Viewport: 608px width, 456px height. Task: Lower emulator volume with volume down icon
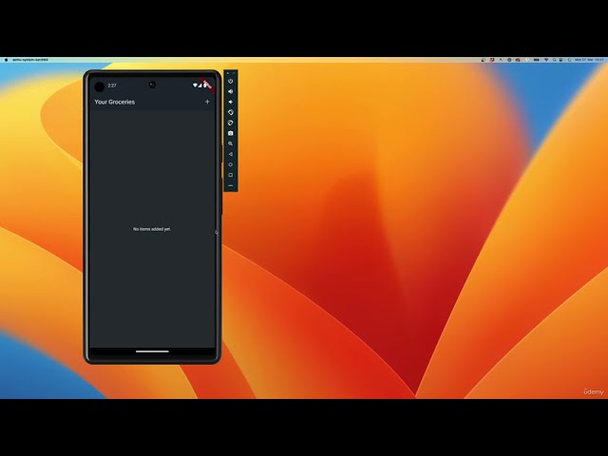click(x=231, y=102)
